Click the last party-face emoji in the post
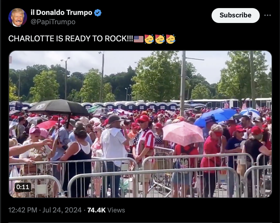Viewport: 280px width, 223px height. pyautogui.click(x=170, y=39)
